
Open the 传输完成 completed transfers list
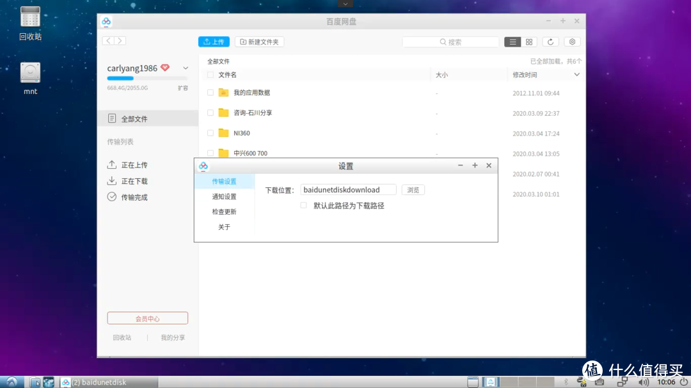point(134,198)
